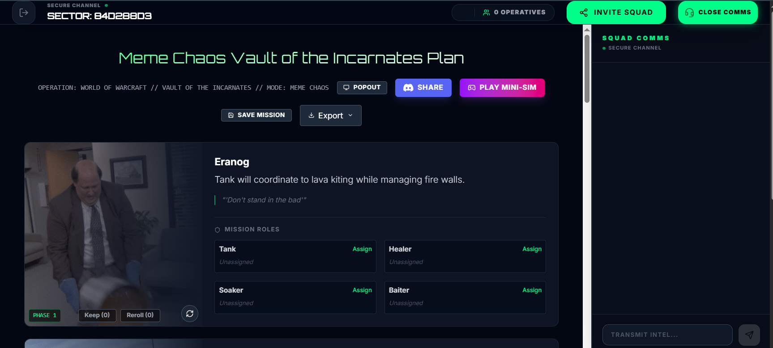This screenshot has width=773, height=348.
Task: Click the 0 OPERATIVES indicator
Action: (x=514, y=13)
